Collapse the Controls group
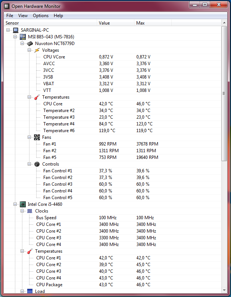 [x=29, y=164]
